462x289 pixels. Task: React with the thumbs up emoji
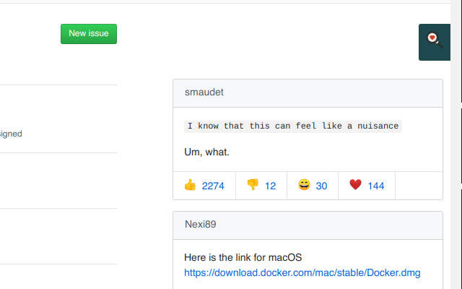(190, 185)
